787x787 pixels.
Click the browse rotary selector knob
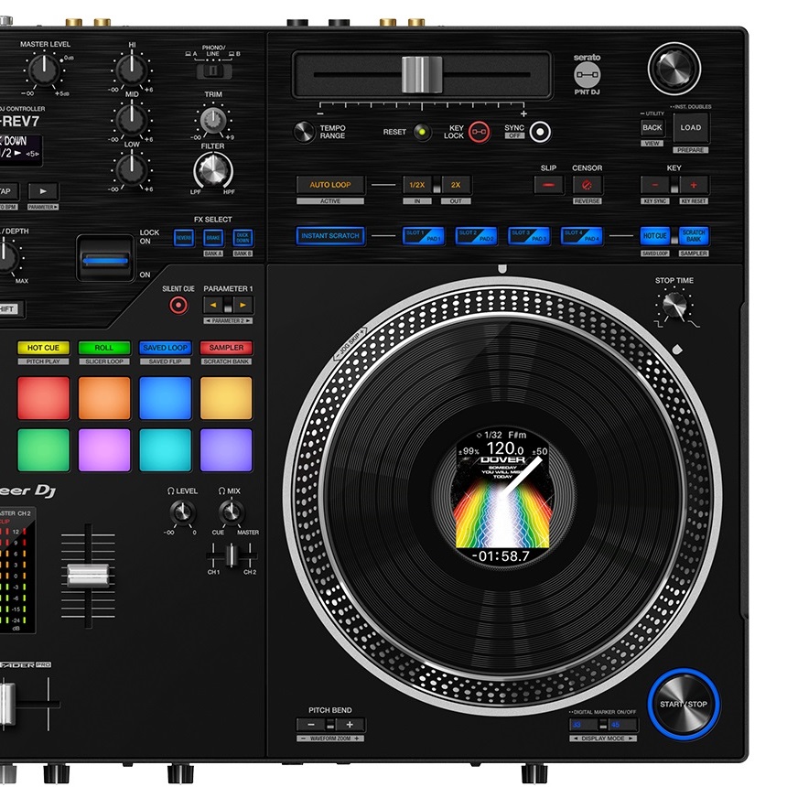pos(674,69)
